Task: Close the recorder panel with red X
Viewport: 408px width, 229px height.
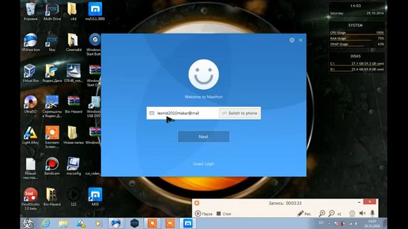Action: coord(370,202)
